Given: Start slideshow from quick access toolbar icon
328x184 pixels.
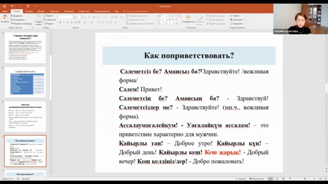Looking at the screenshot, I should (x=28, y=6).
